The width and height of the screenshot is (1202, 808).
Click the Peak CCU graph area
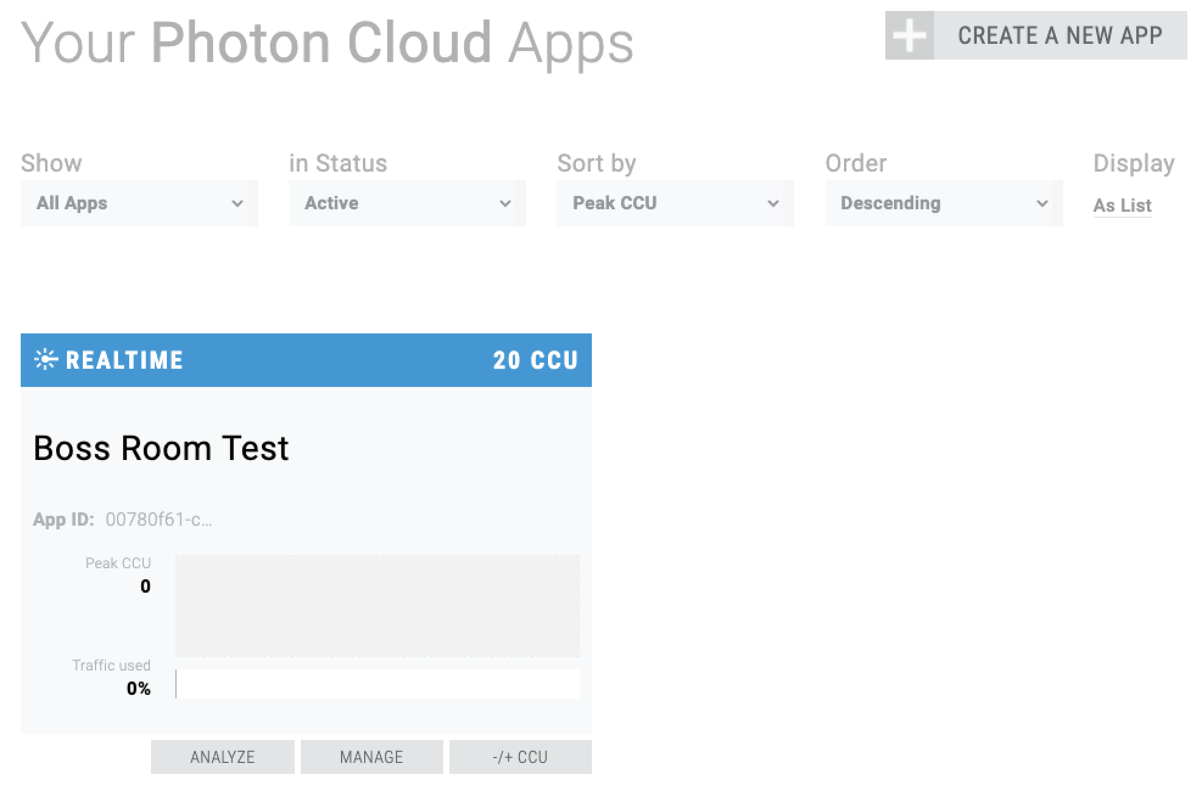pos(377,605)
